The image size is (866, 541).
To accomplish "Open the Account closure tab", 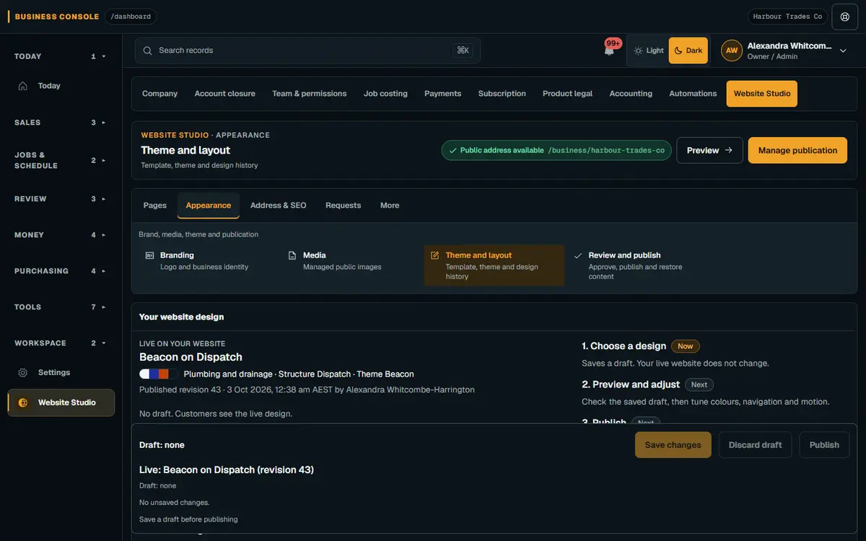I will click(225, 94).
